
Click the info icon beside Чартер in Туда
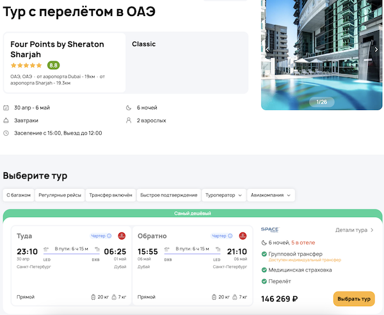(x=109, y=236)
